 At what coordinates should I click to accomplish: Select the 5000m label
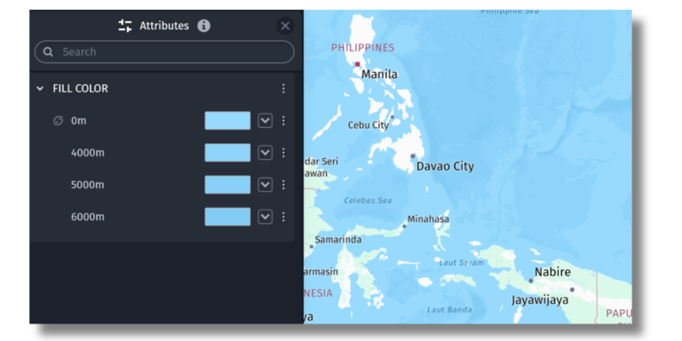point(87,186)
